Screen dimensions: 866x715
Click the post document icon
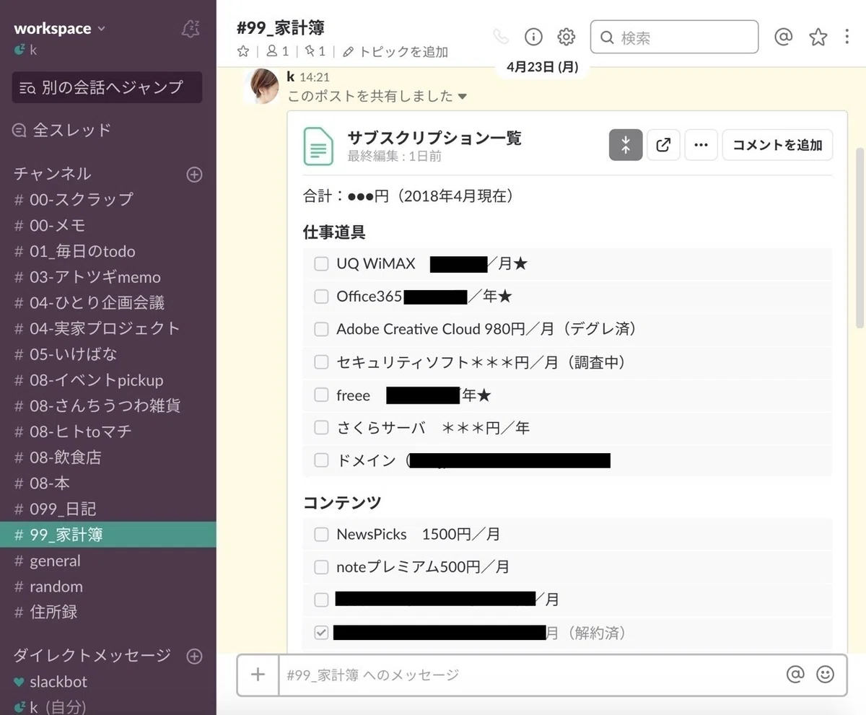pyautogui.click(x=318, y=146)
